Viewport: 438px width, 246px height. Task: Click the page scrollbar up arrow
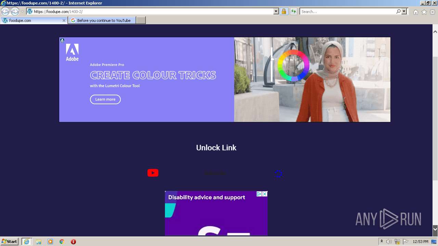click(x=435, y=32)
